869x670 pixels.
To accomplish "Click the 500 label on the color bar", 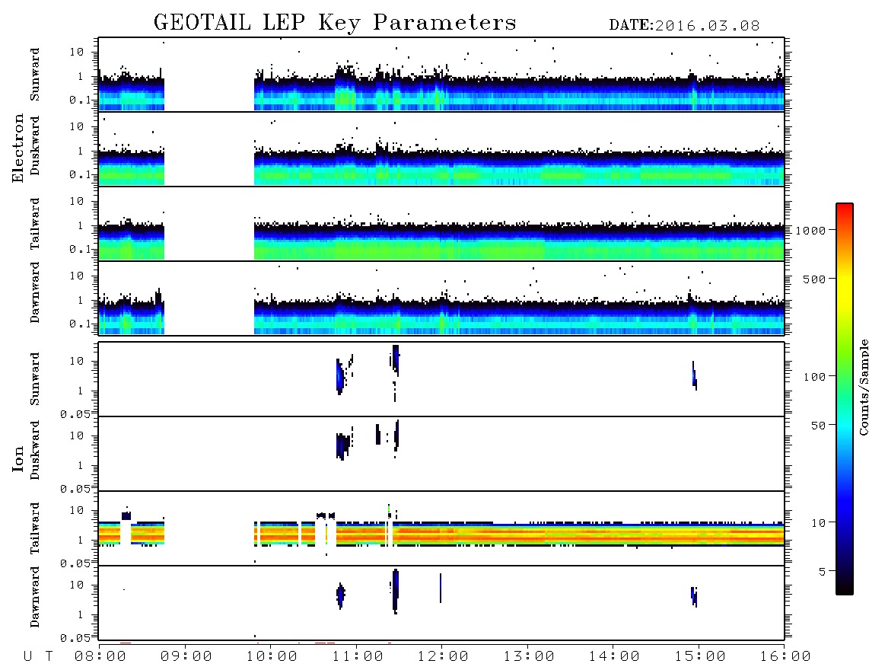I will click(x=815, y=279).
